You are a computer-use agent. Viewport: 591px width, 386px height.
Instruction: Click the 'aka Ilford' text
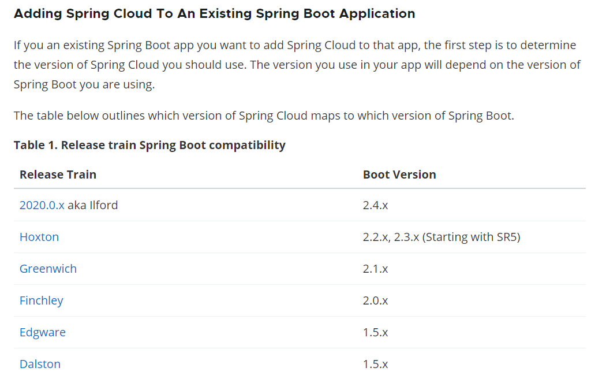(x=93, y=205)
